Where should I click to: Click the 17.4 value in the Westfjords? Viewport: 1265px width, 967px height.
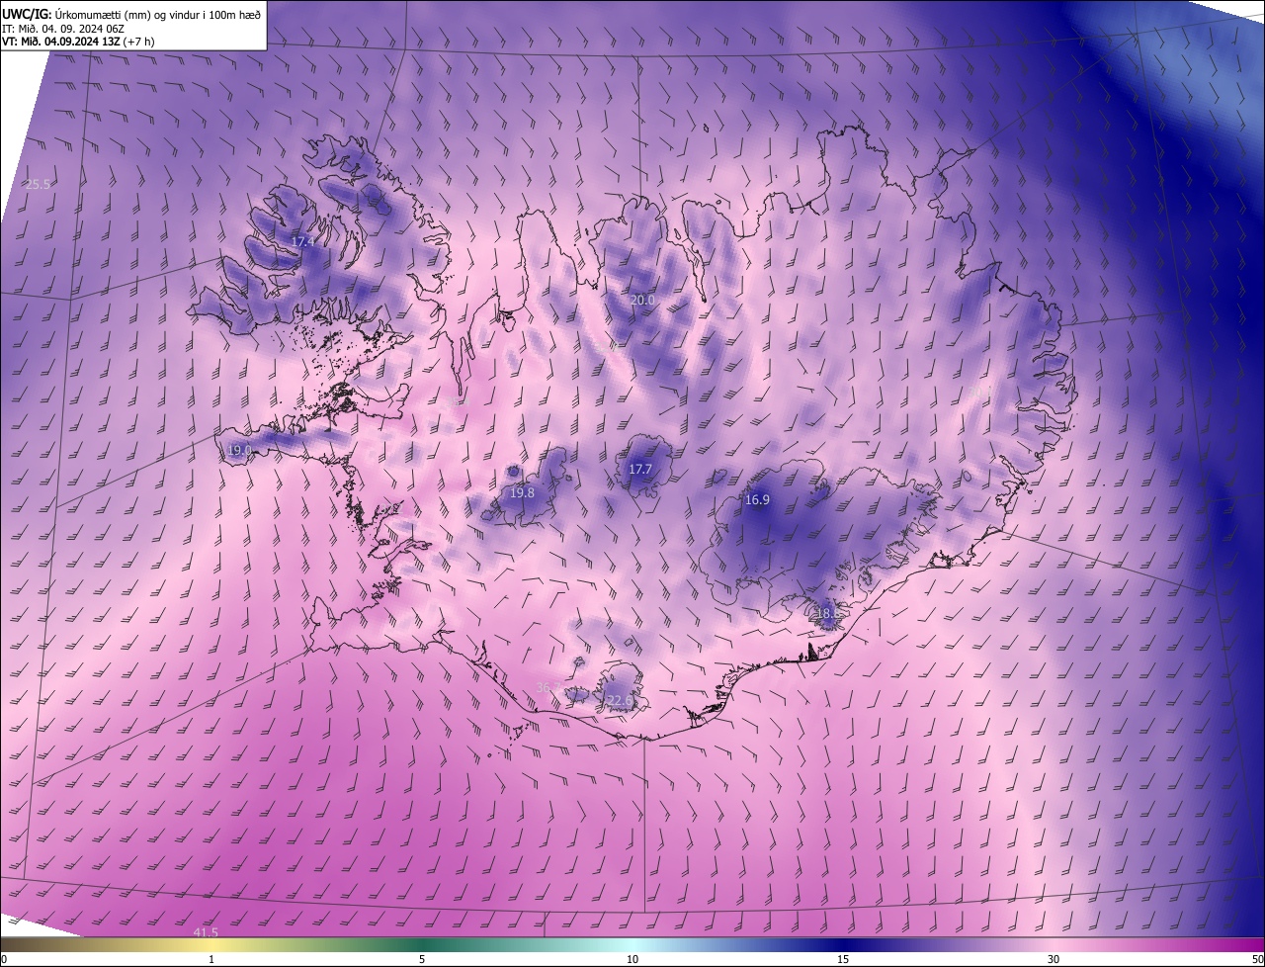click(x=302, y=242)
